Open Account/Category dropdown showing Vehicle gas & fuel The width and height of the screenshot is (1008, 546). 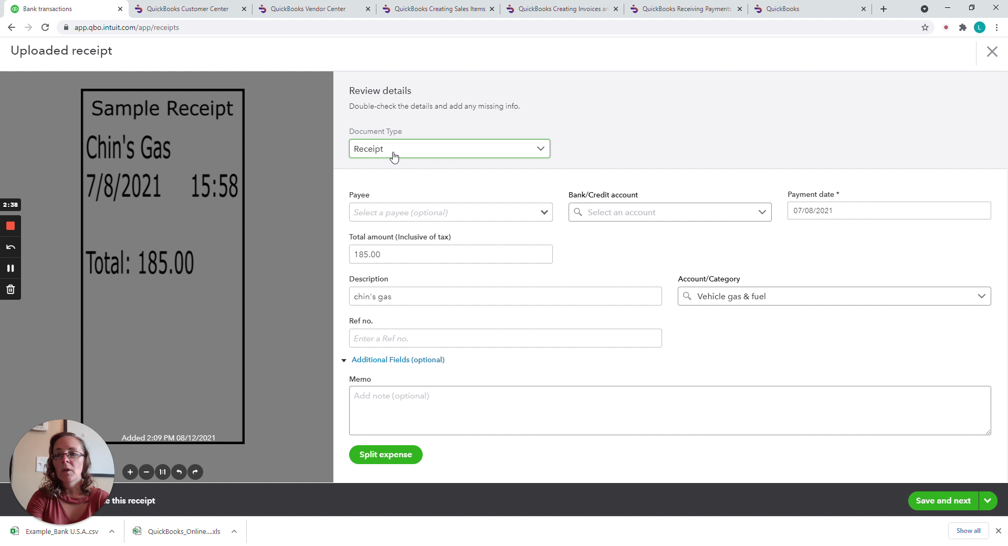pos(834,296)
